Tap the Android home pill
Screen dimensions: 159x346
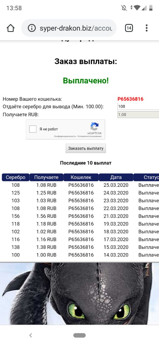[x=80, y=335]
